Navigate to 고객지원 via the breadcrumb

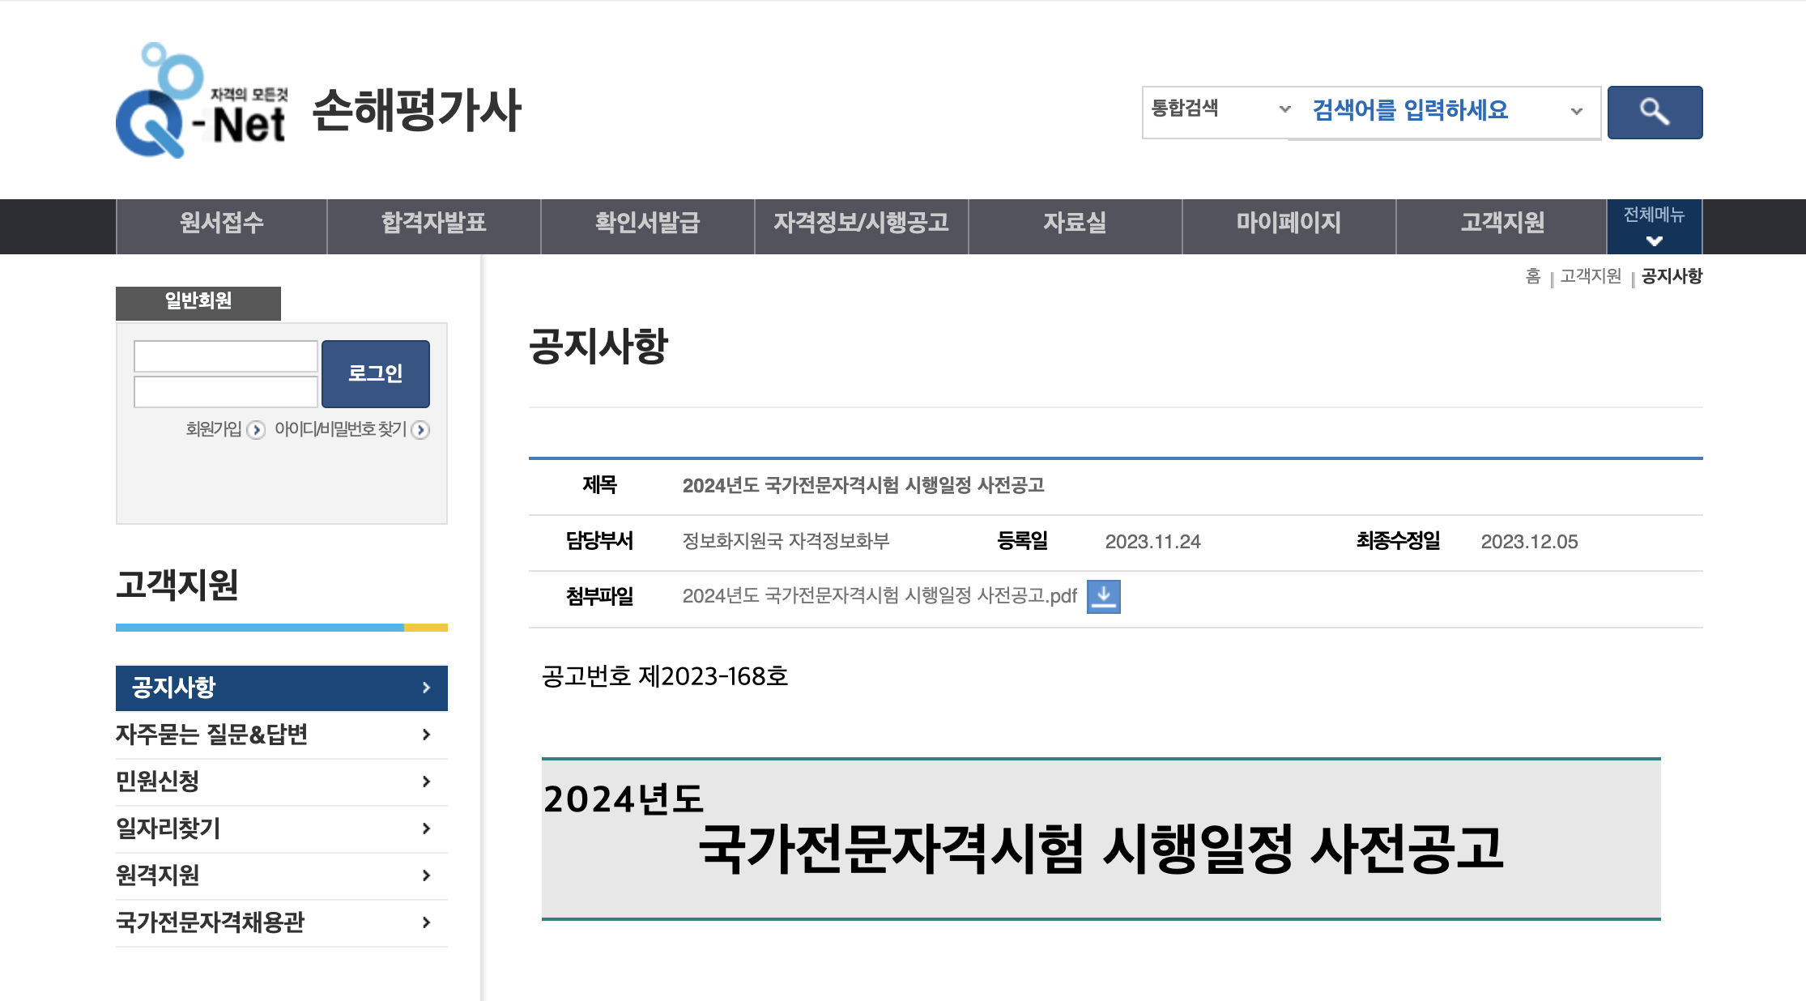coord(1589,276)
